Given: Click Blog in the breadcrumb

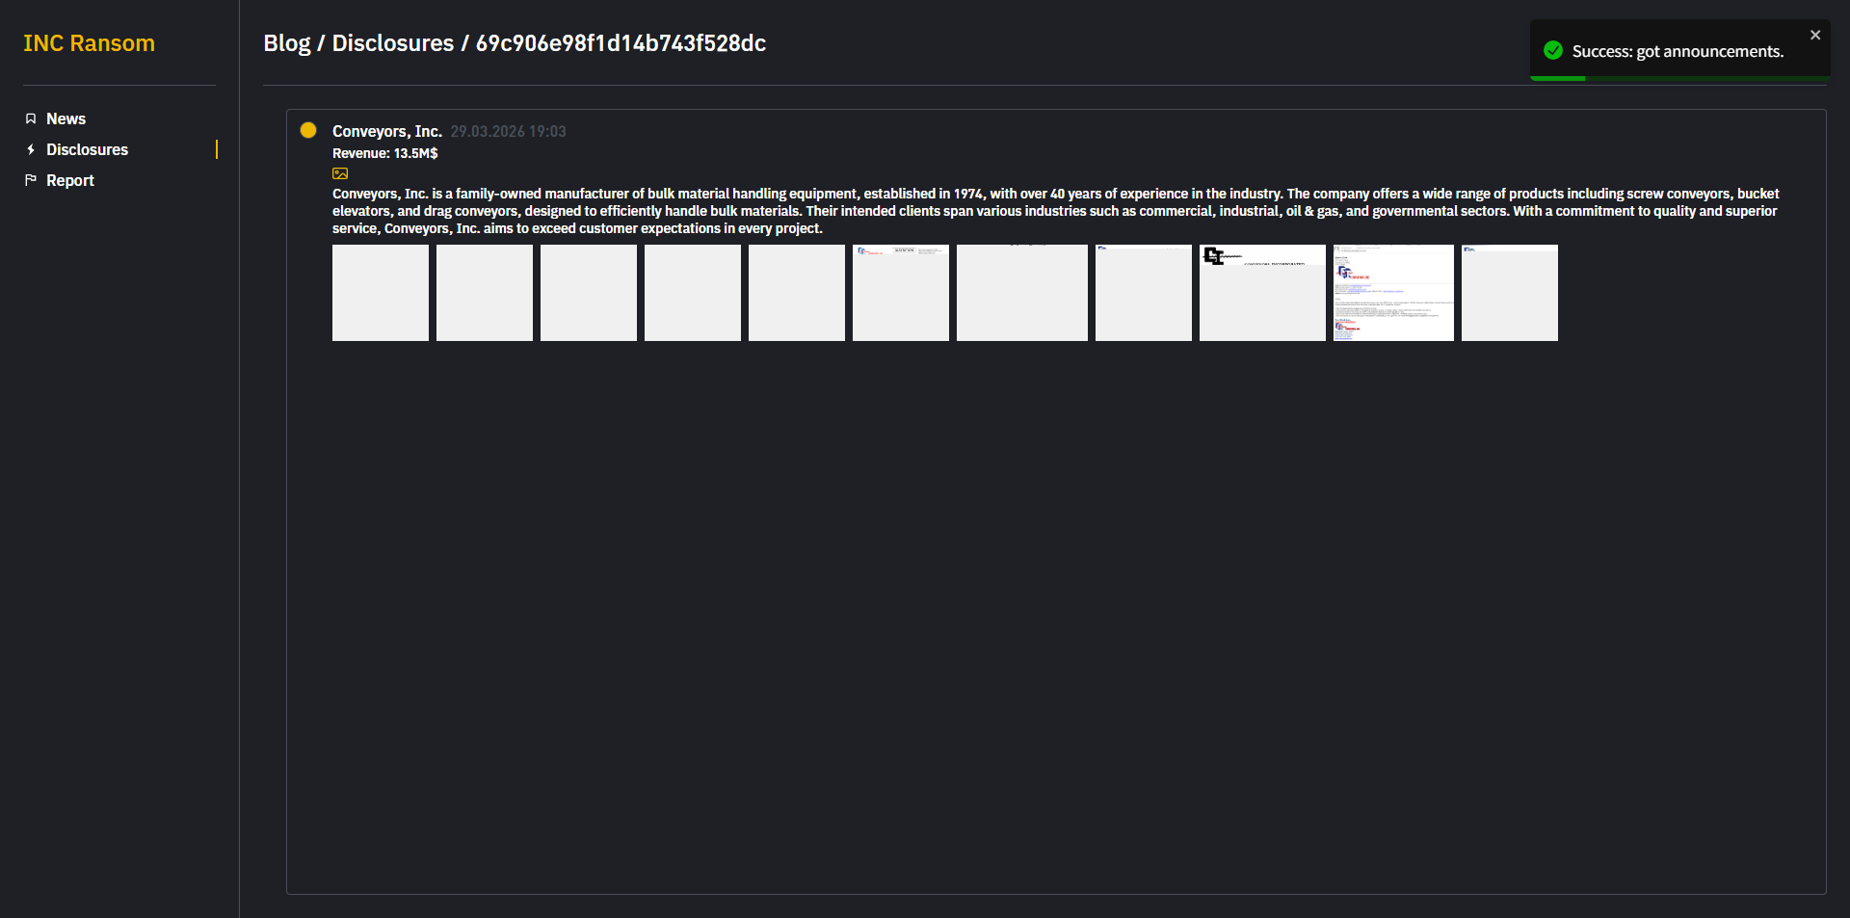Looking at the screenshot, I should pyautogui.click(x=287, y=43).
